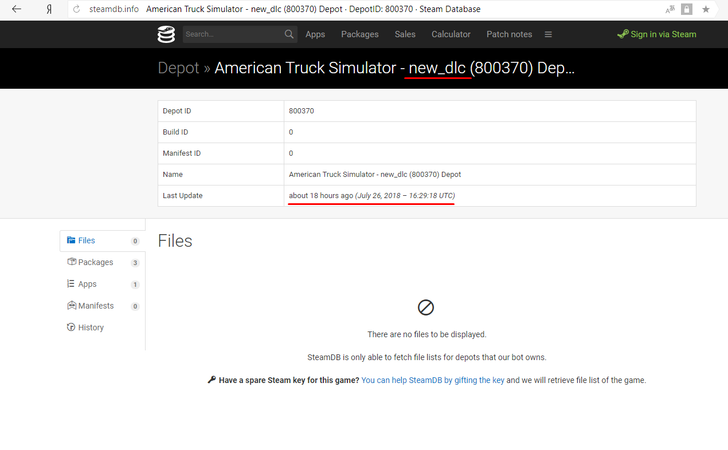Open the Apps navigation menu item

point(315,34)
